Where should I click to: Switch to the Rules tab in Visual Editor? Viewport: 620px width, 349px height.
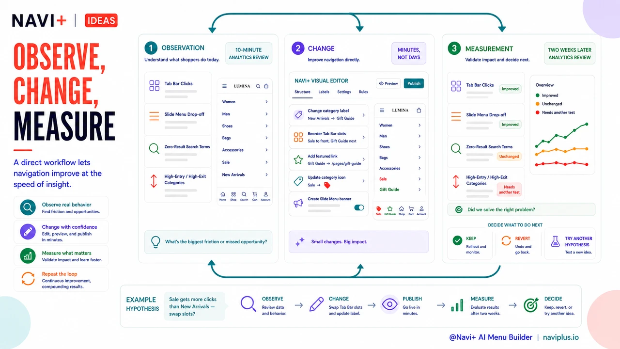363,92
